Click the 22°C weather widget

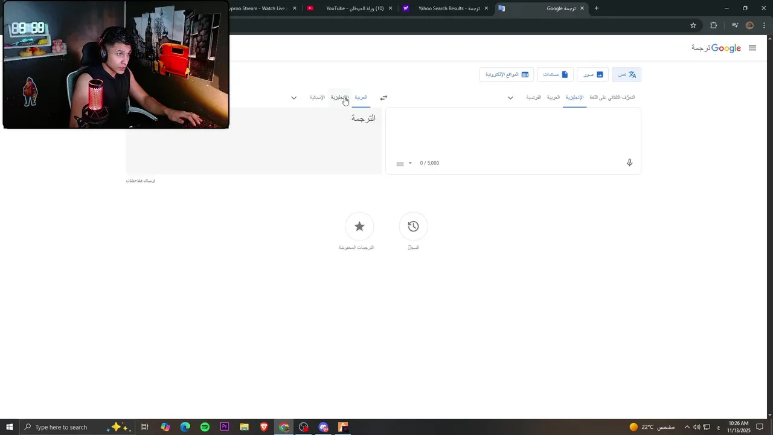(652, 427)
